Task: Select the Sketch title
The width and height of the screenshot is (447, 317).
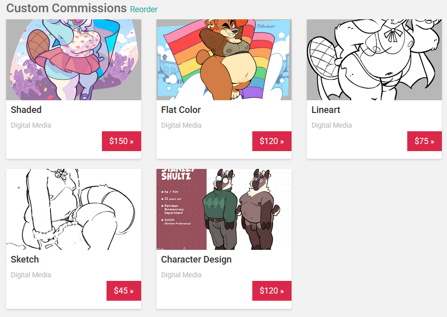Action: tap(25, 260)
